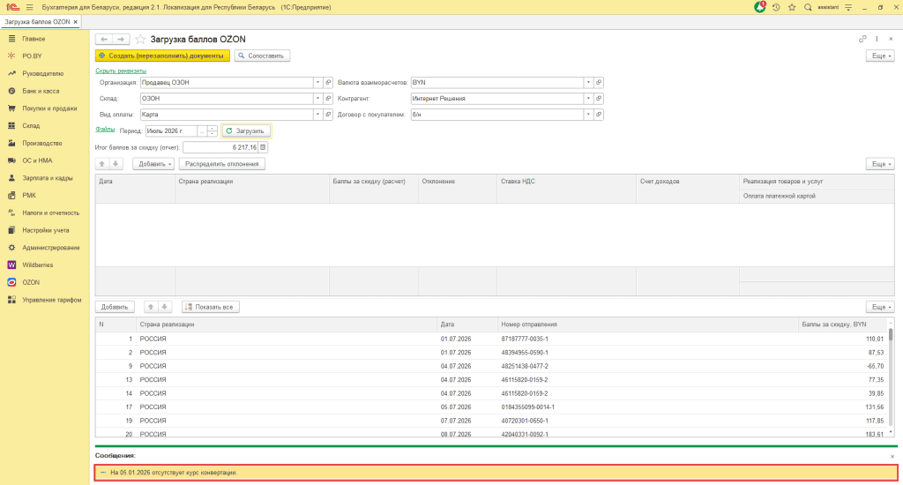Viewport: 903px width, 485px height.
Task: Expand the Вид оплаты dropdown list
Action: (x=317, y=115)
